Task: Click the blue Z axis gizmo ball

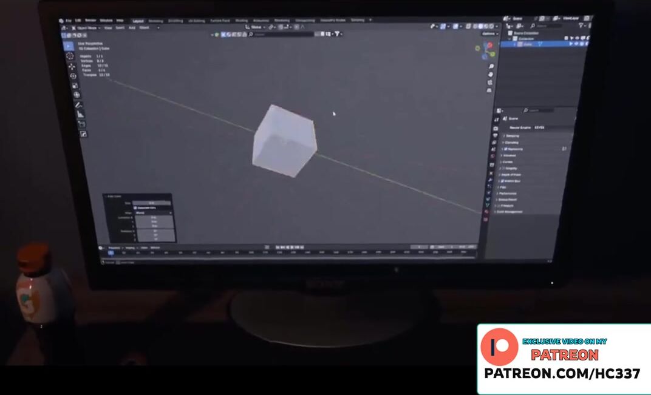Action: click(485, 56)
